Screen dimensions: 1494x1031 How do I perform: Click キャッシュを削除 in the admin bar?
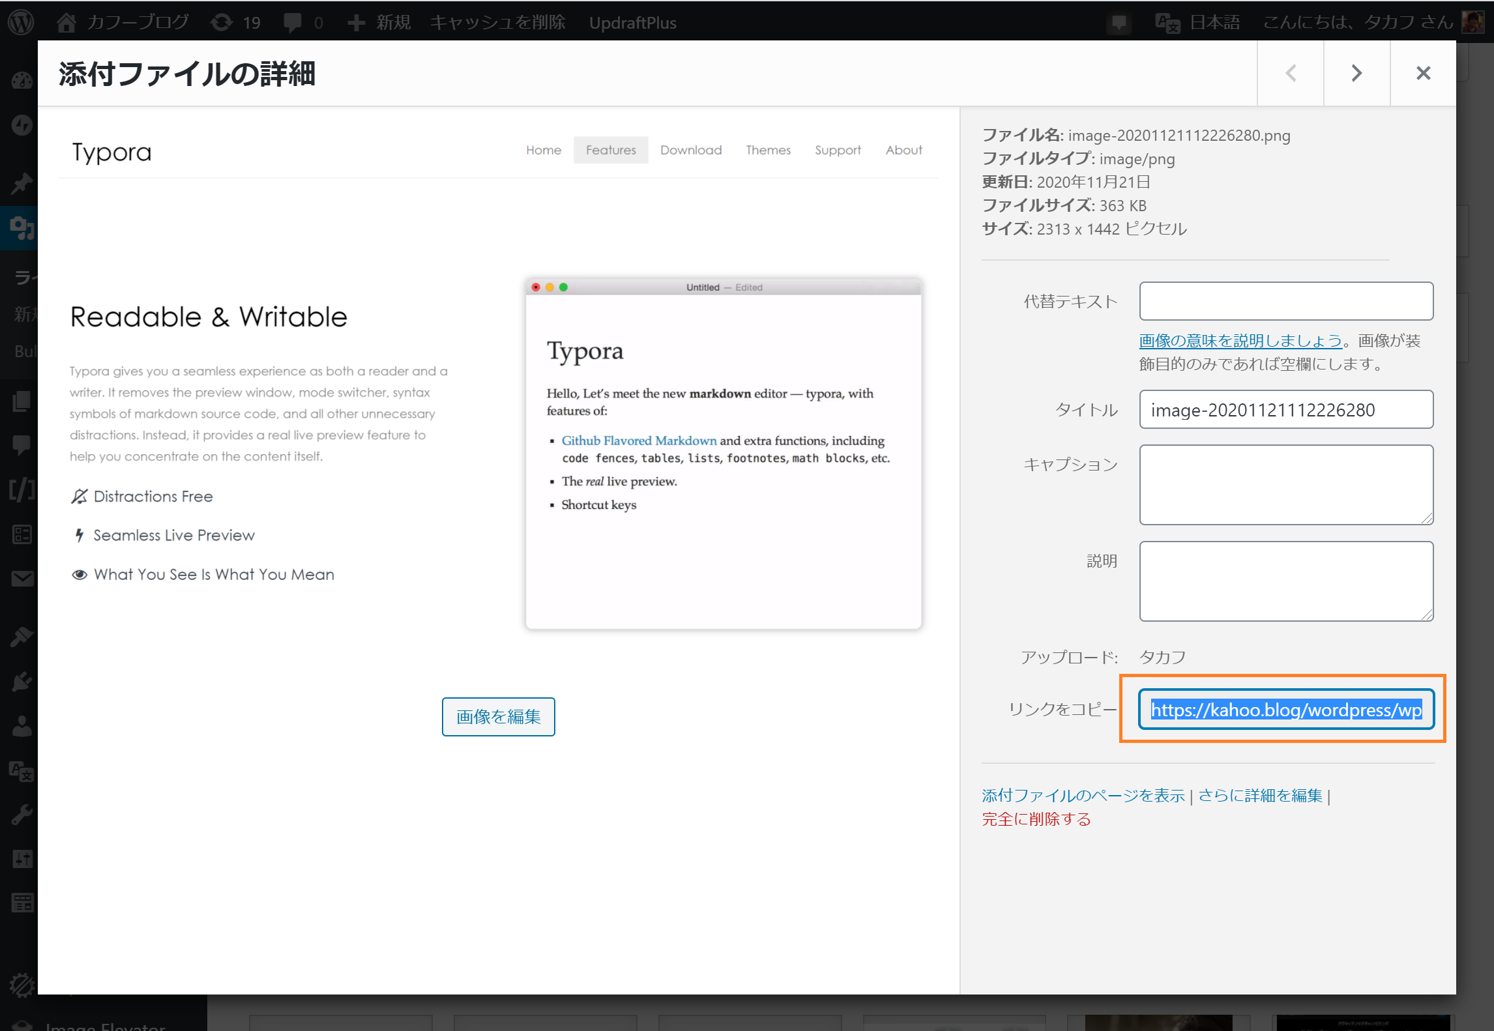coord(497,22)
